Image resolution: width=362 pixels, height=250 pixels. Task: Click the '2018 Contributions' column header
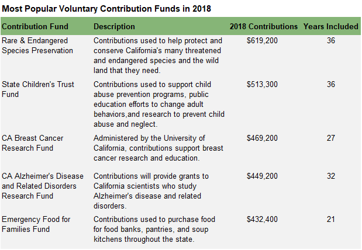tap(264, 27)
